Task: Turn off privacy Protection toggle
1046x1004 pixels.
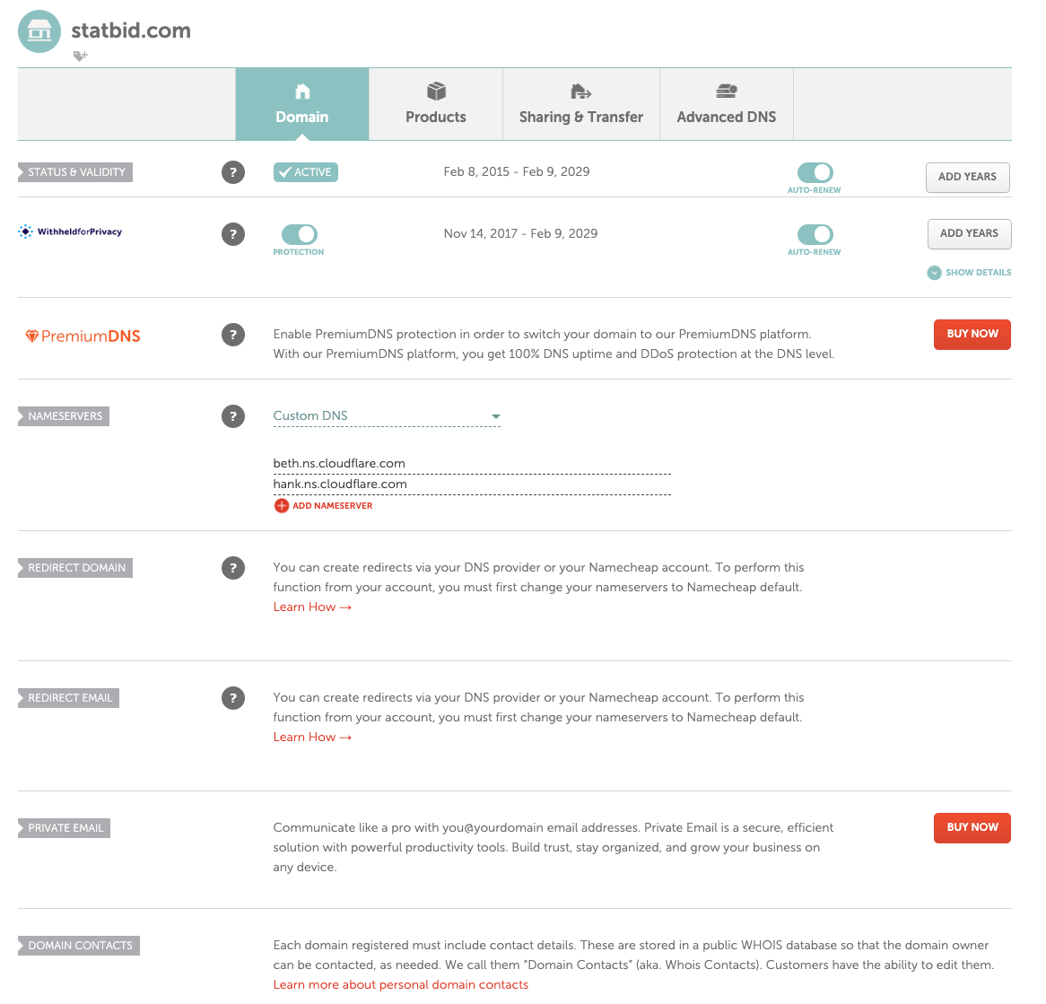Action: point(299,234)
